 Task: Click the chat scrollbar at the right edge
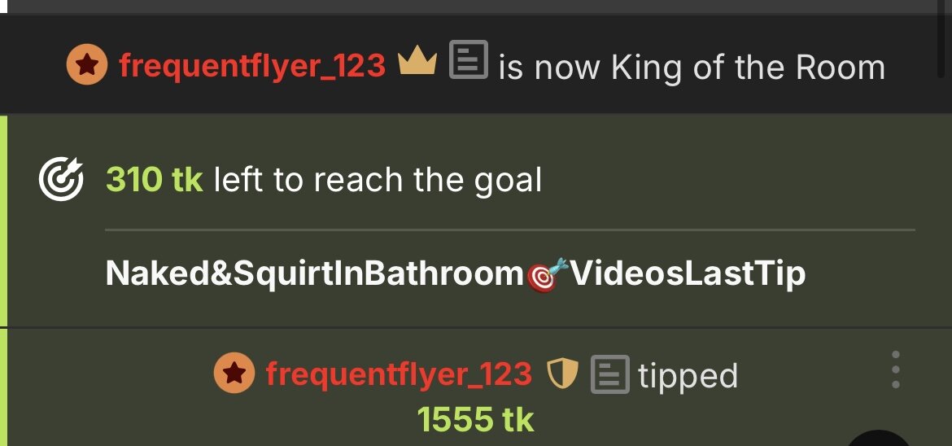click(941, 37)
